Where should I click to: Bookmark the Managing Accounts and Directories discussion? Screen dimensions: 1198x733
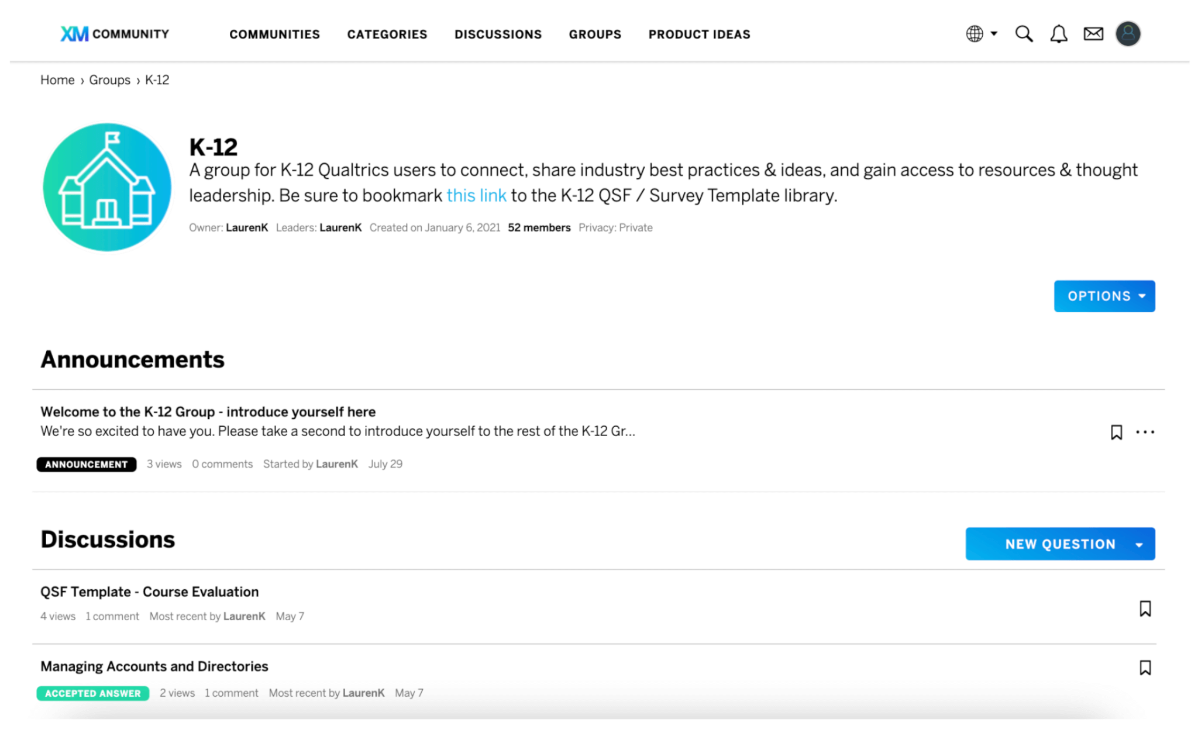tap(1145, 668)
